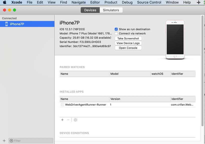Click the Capacity: 25.61 GB text

tap(85, 38)
